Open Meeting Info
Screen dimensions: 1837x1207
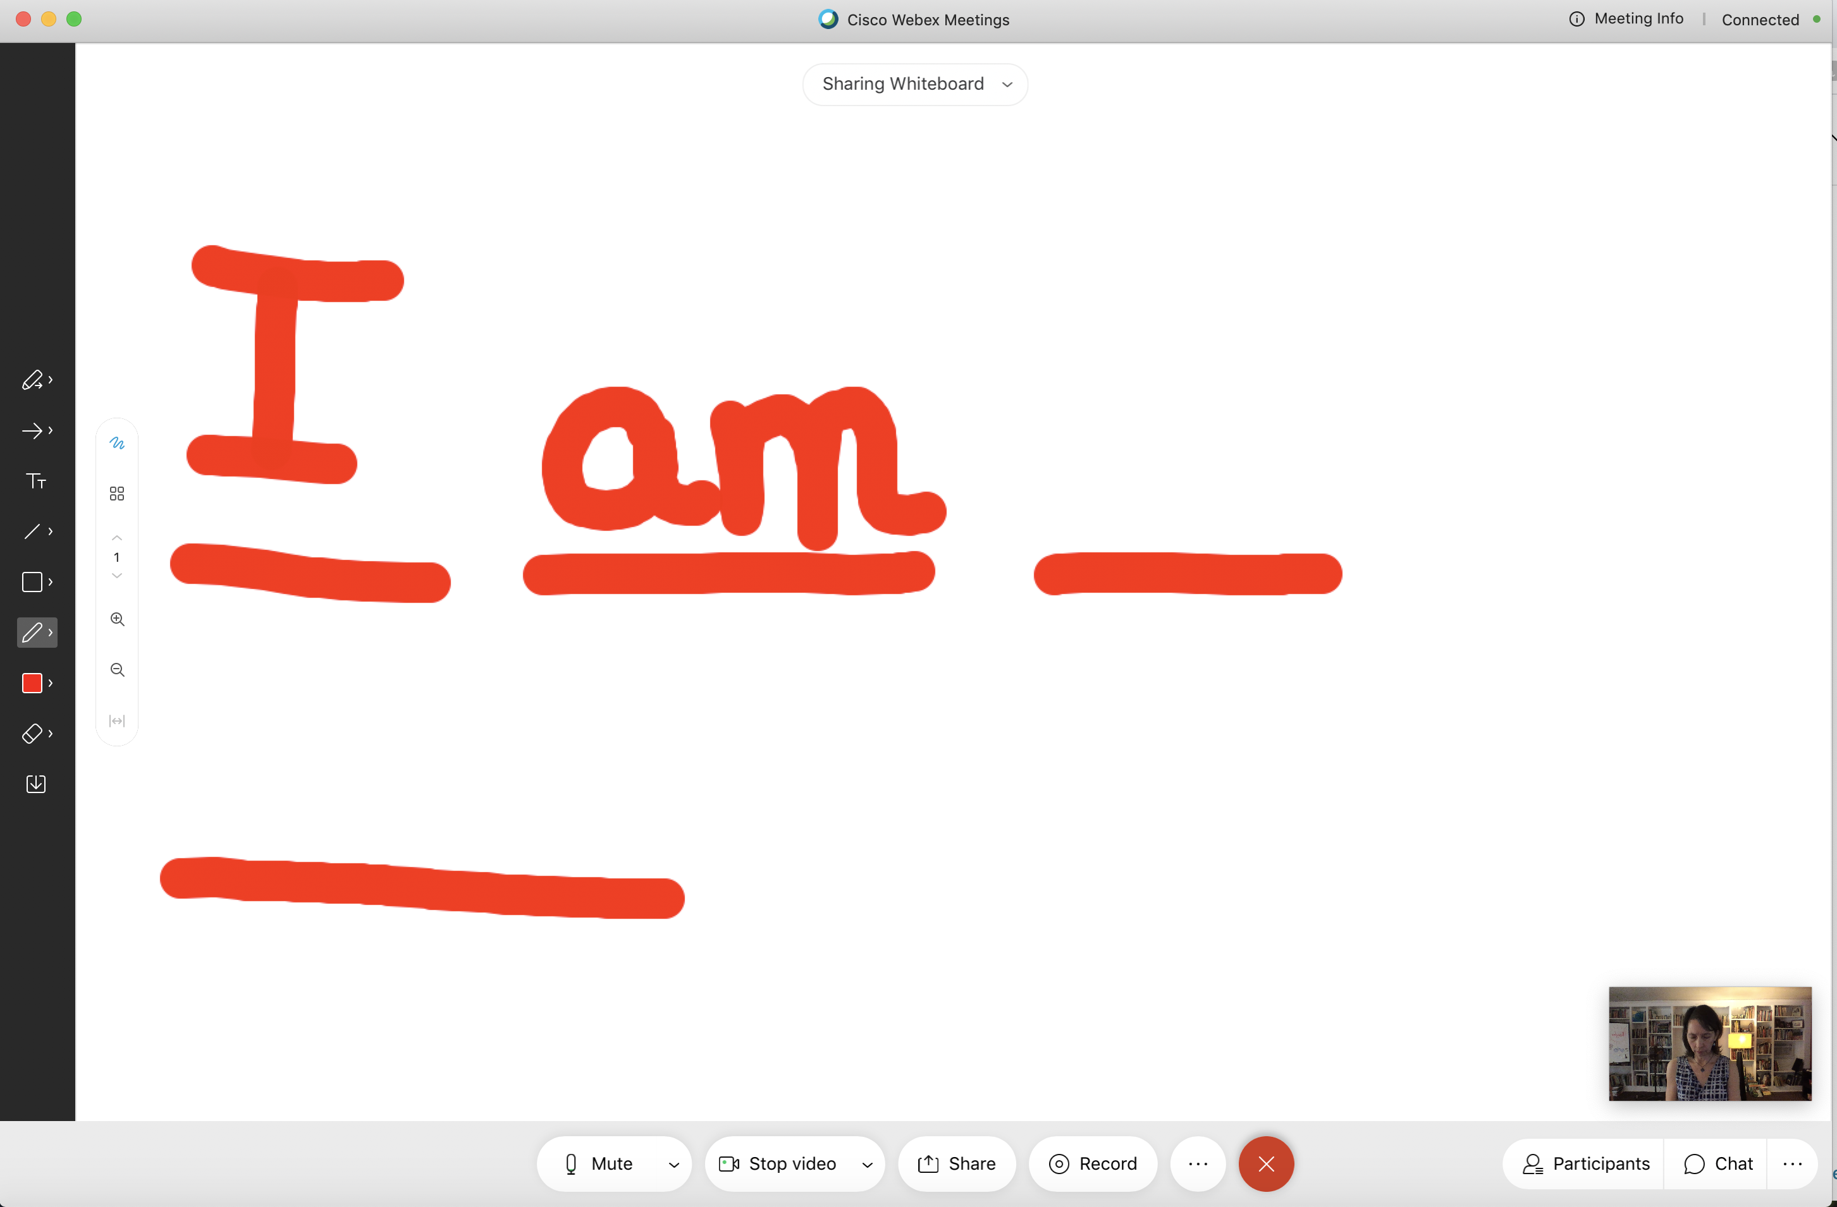[1626, 20]
